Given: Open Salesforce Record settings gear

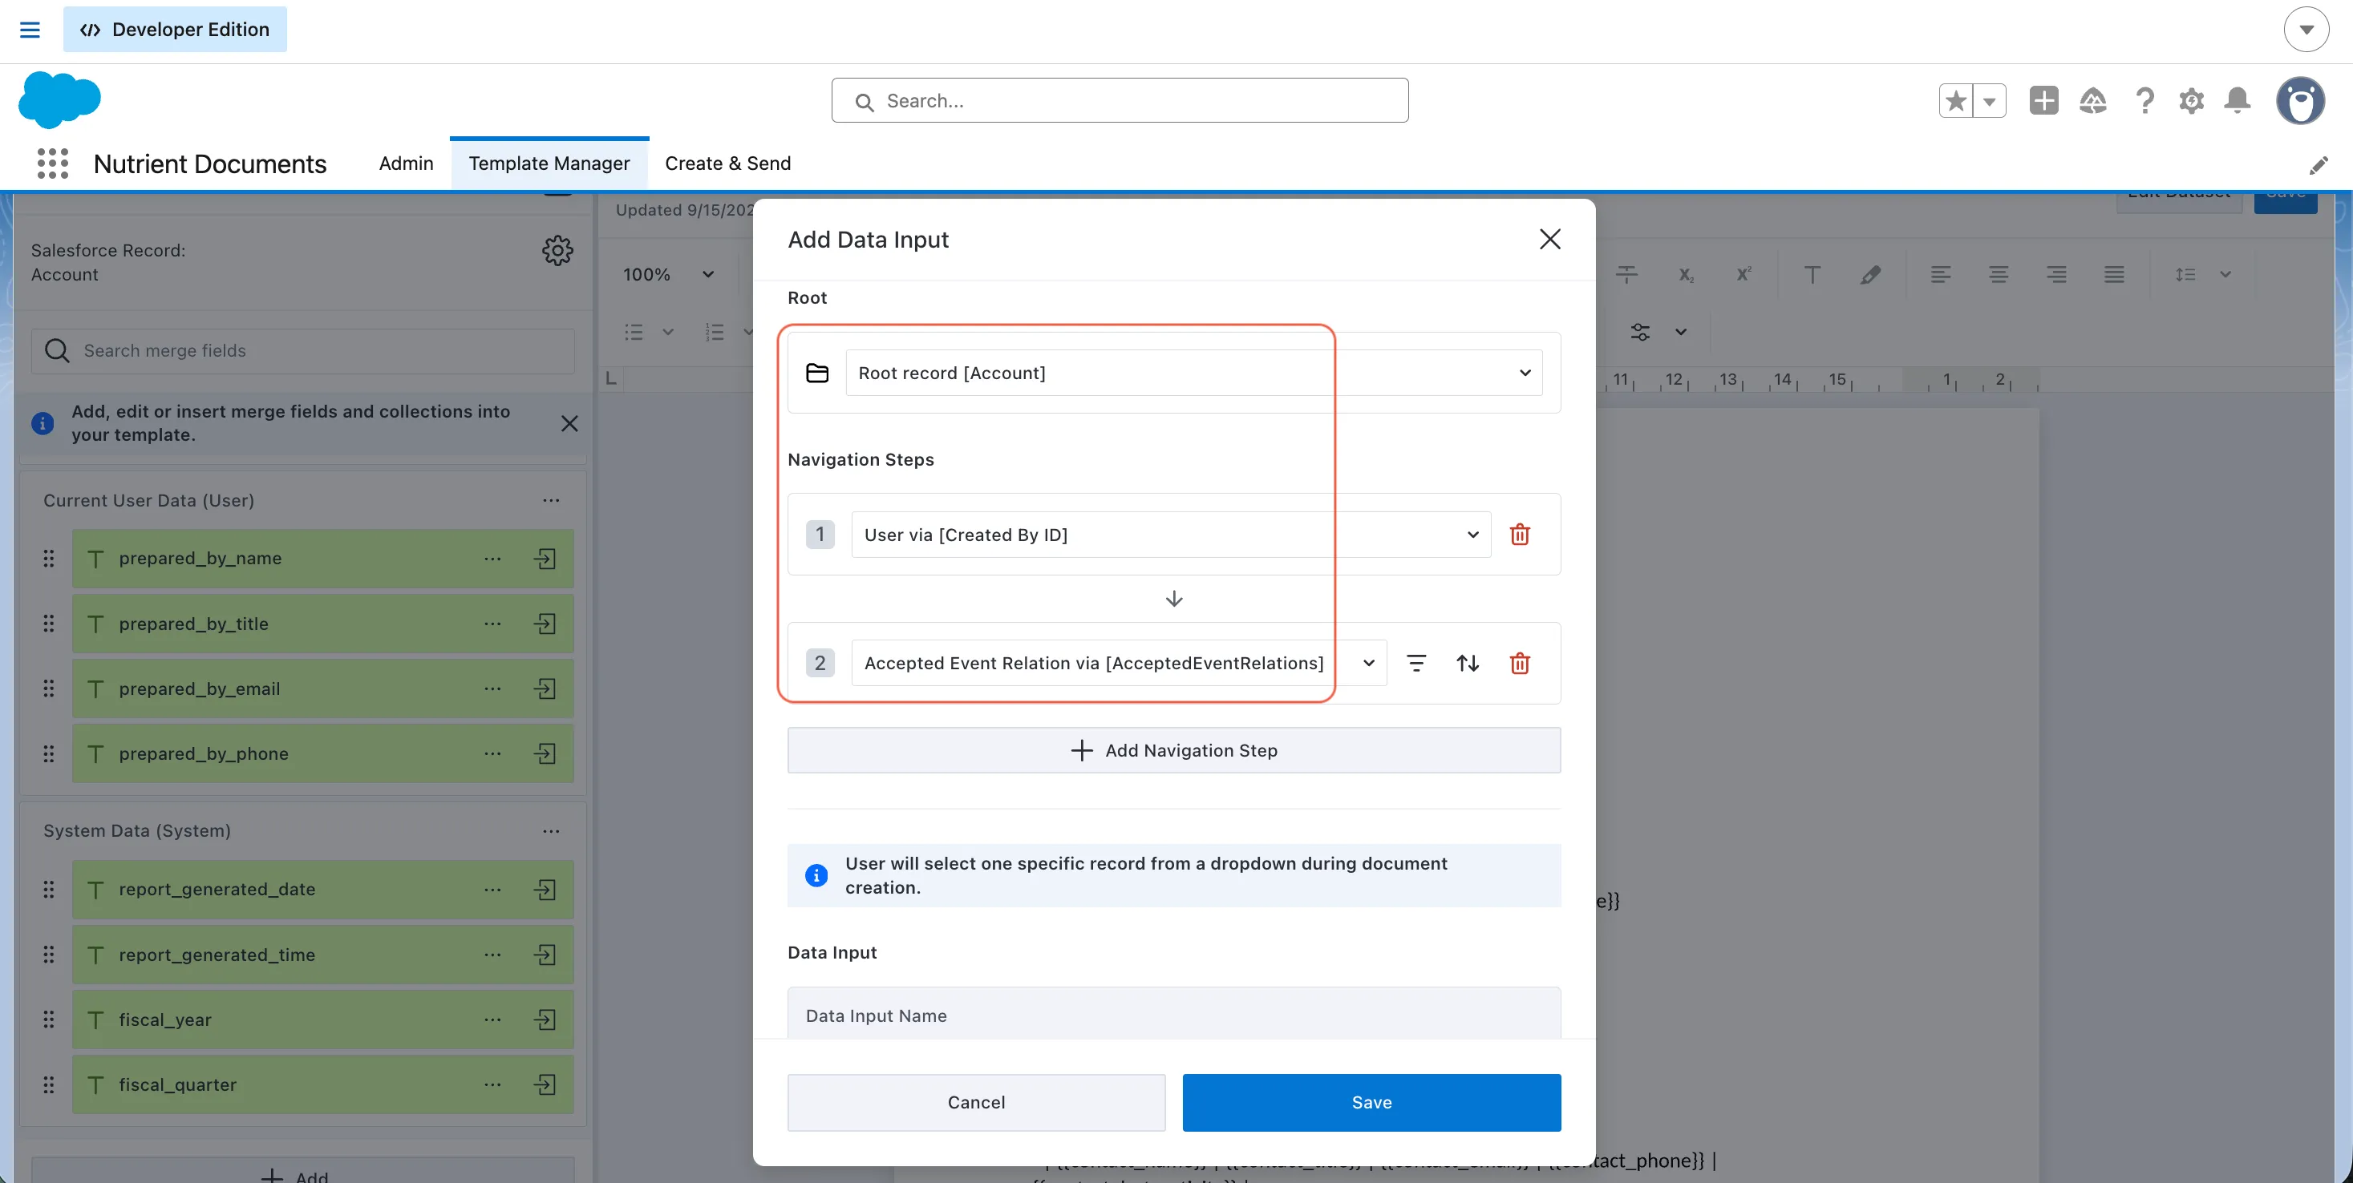Looking at the screenshot, I should (x=557, y=250).
